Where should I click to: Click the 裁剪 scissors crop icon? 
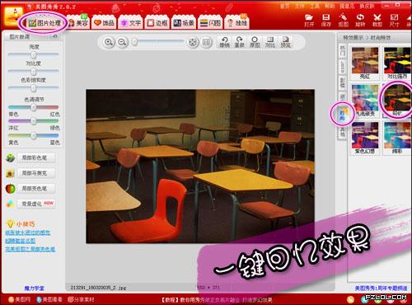click(x=377, y=21)
